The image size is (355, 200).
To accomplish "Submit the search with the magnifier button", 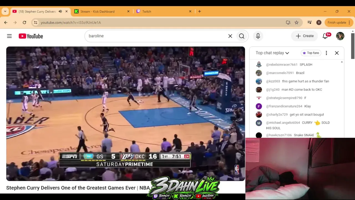I will coord(242,36).
